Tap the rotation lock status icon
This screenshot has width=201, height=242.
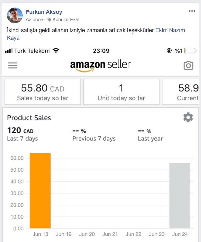(x=169, y=50)
